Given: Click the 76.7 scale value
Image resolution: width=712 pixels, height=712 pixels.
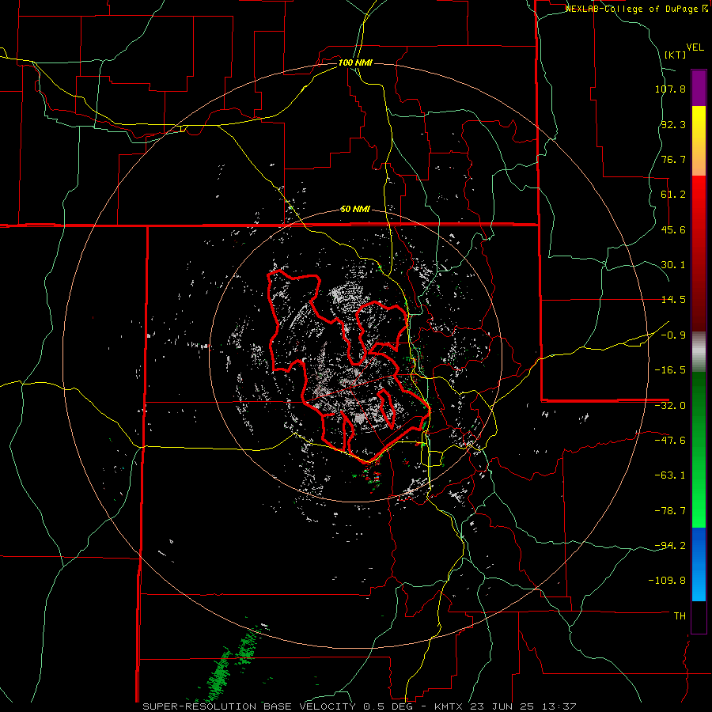Looking at the screenshot, I should 673,159.
